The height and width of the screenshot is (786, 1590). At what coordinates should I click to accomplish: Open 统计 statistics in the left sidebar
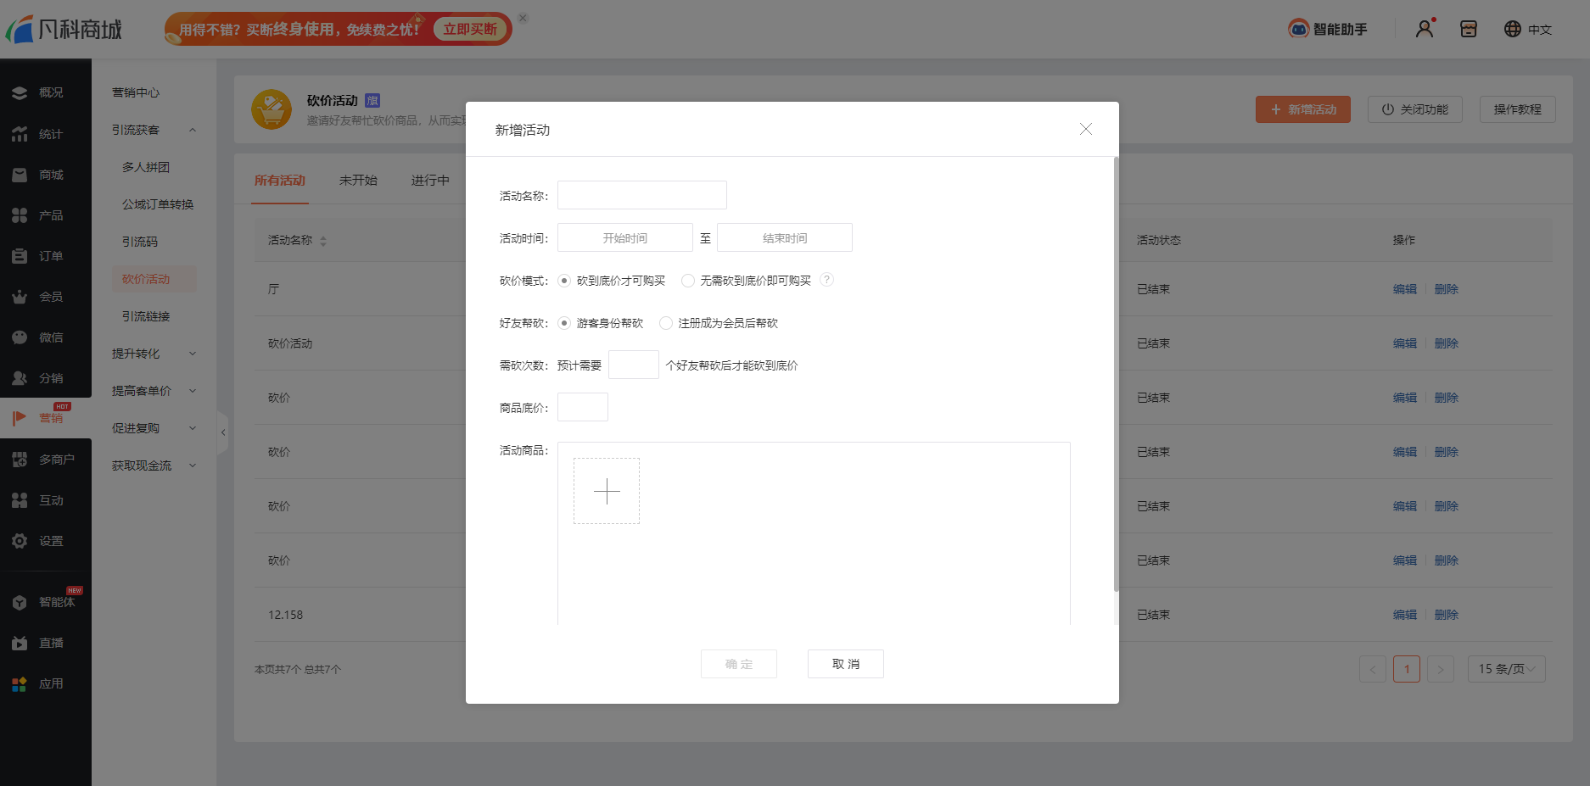point(50,134)
